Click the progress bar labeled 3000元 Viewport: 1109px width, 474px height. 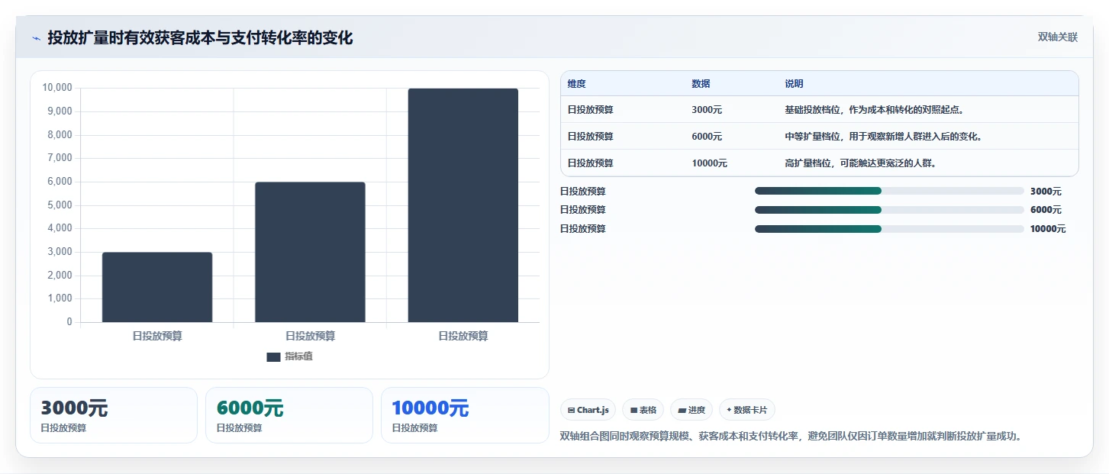tap(889, 191)
